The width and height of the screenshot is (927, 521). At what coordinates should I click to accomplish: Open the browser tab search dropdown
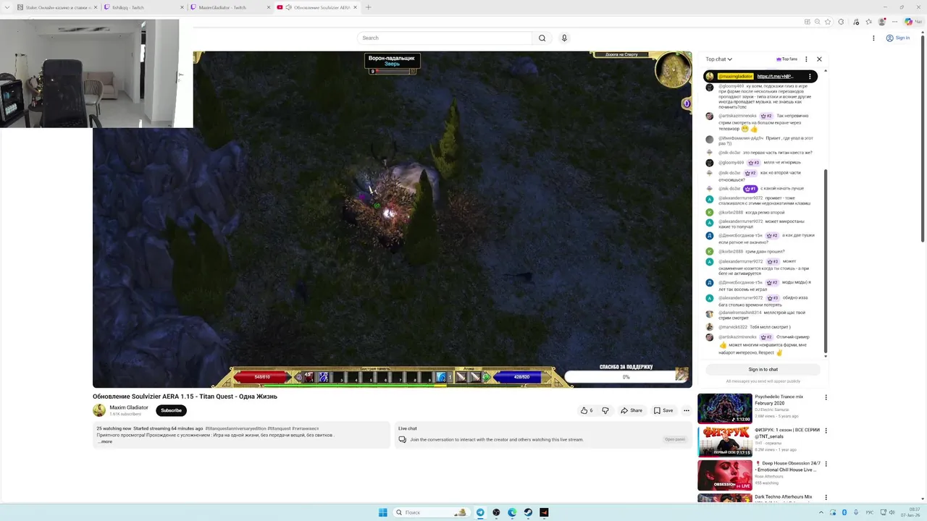point(7,7)
